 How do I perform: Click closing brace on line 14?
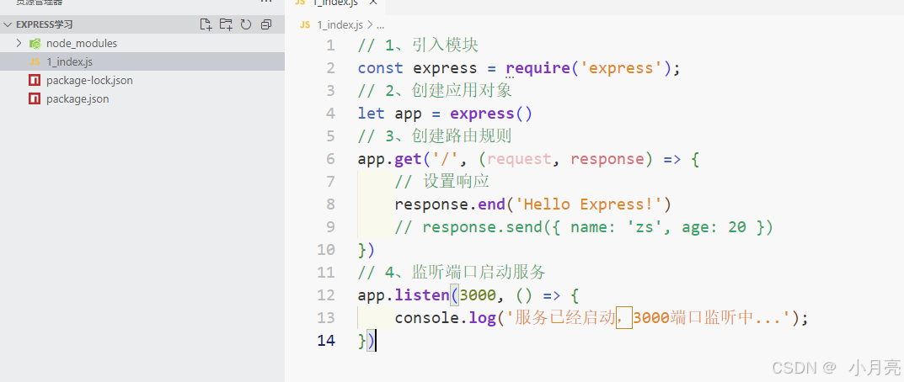[x=362, y=341]
